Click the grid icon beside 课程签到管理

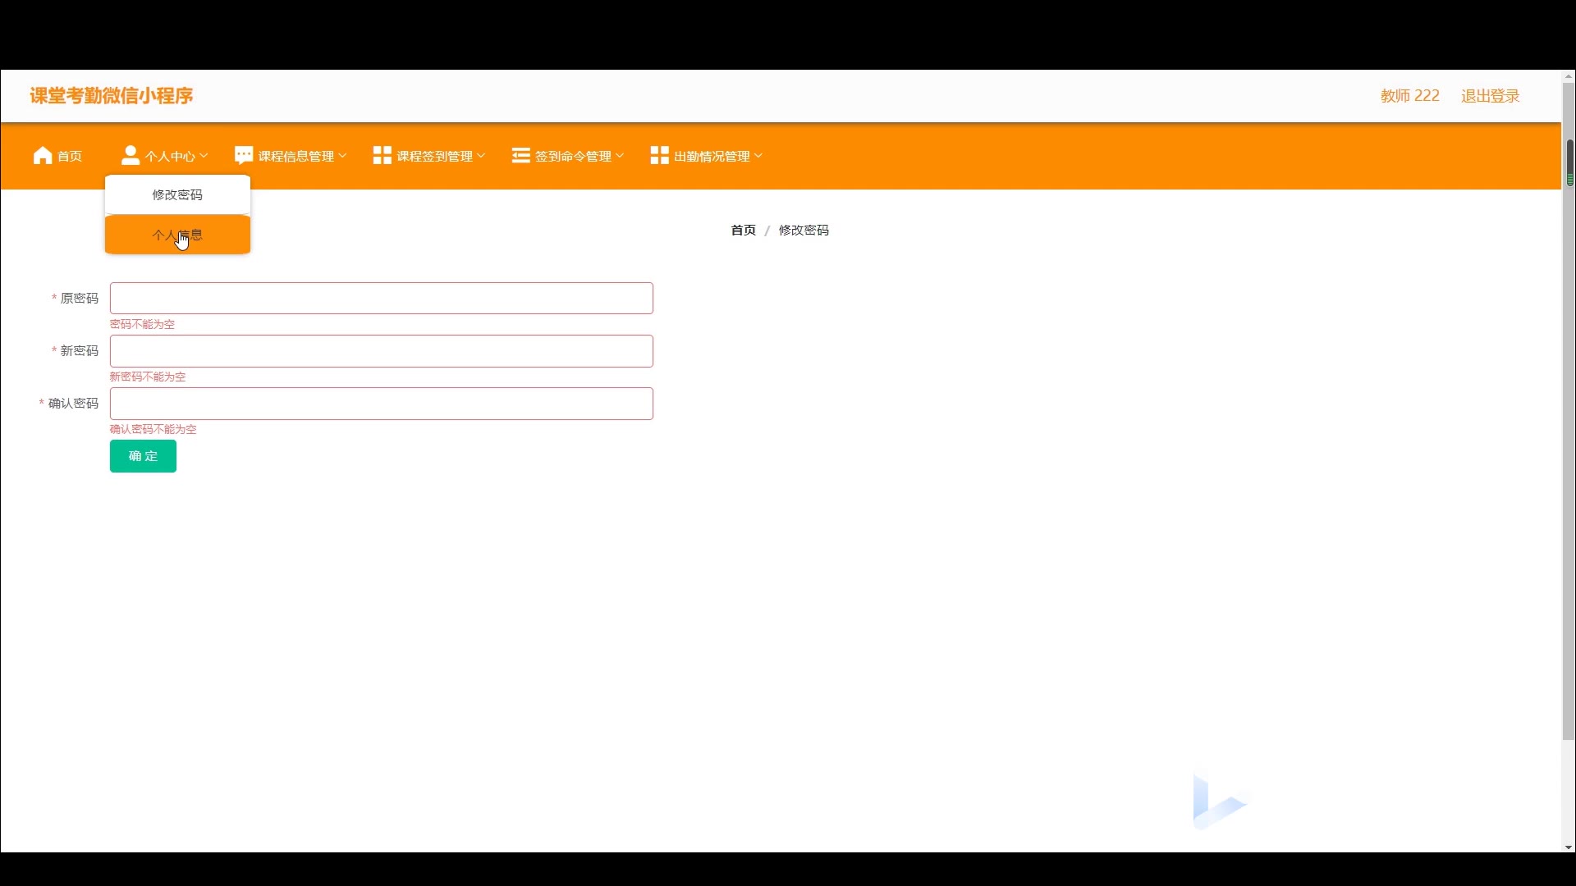click(382, 156)
